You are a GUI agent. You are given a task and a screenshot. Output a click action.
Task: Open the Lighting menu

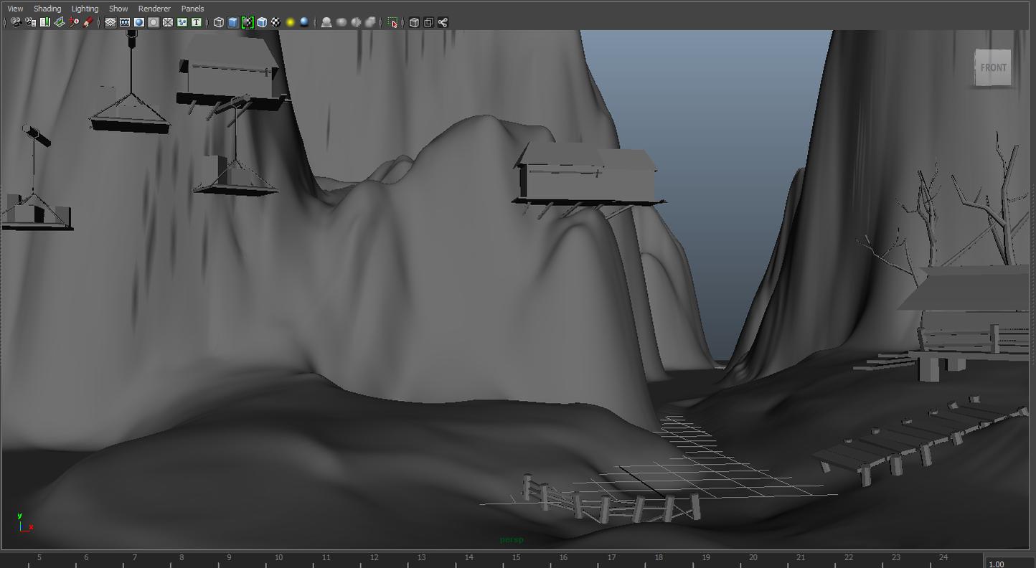point(85,9)
